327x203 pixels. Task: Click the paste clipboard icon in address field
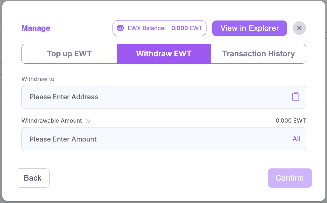pyautogui.click(x=296, y=96)
